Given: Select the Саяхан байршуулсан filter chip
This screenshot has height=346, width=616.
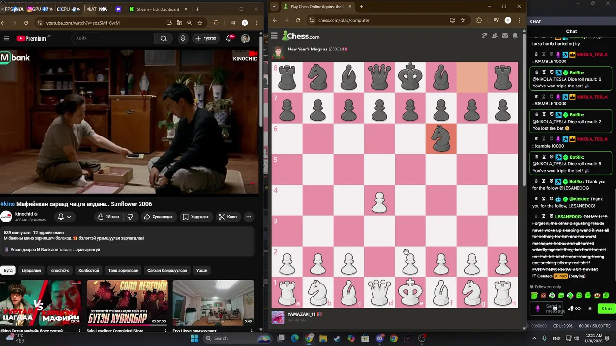Looking at the screenshot, I should coord(167,270).
